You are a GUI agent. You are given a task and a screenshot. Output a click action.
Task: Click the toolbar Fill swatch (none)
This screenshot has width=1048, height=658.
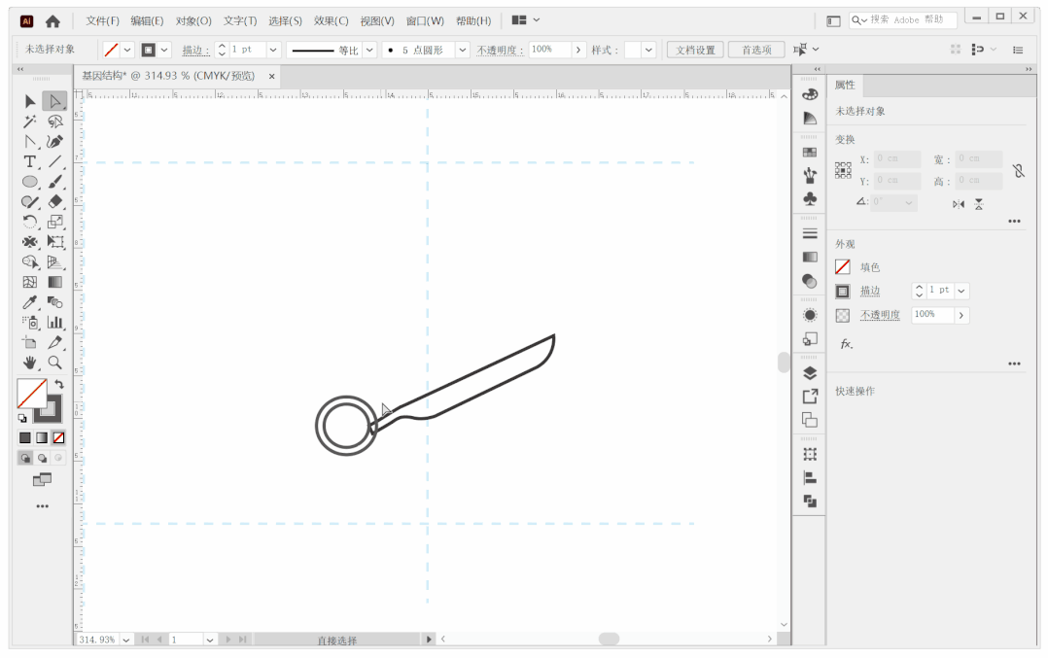(x=29, y=392)
